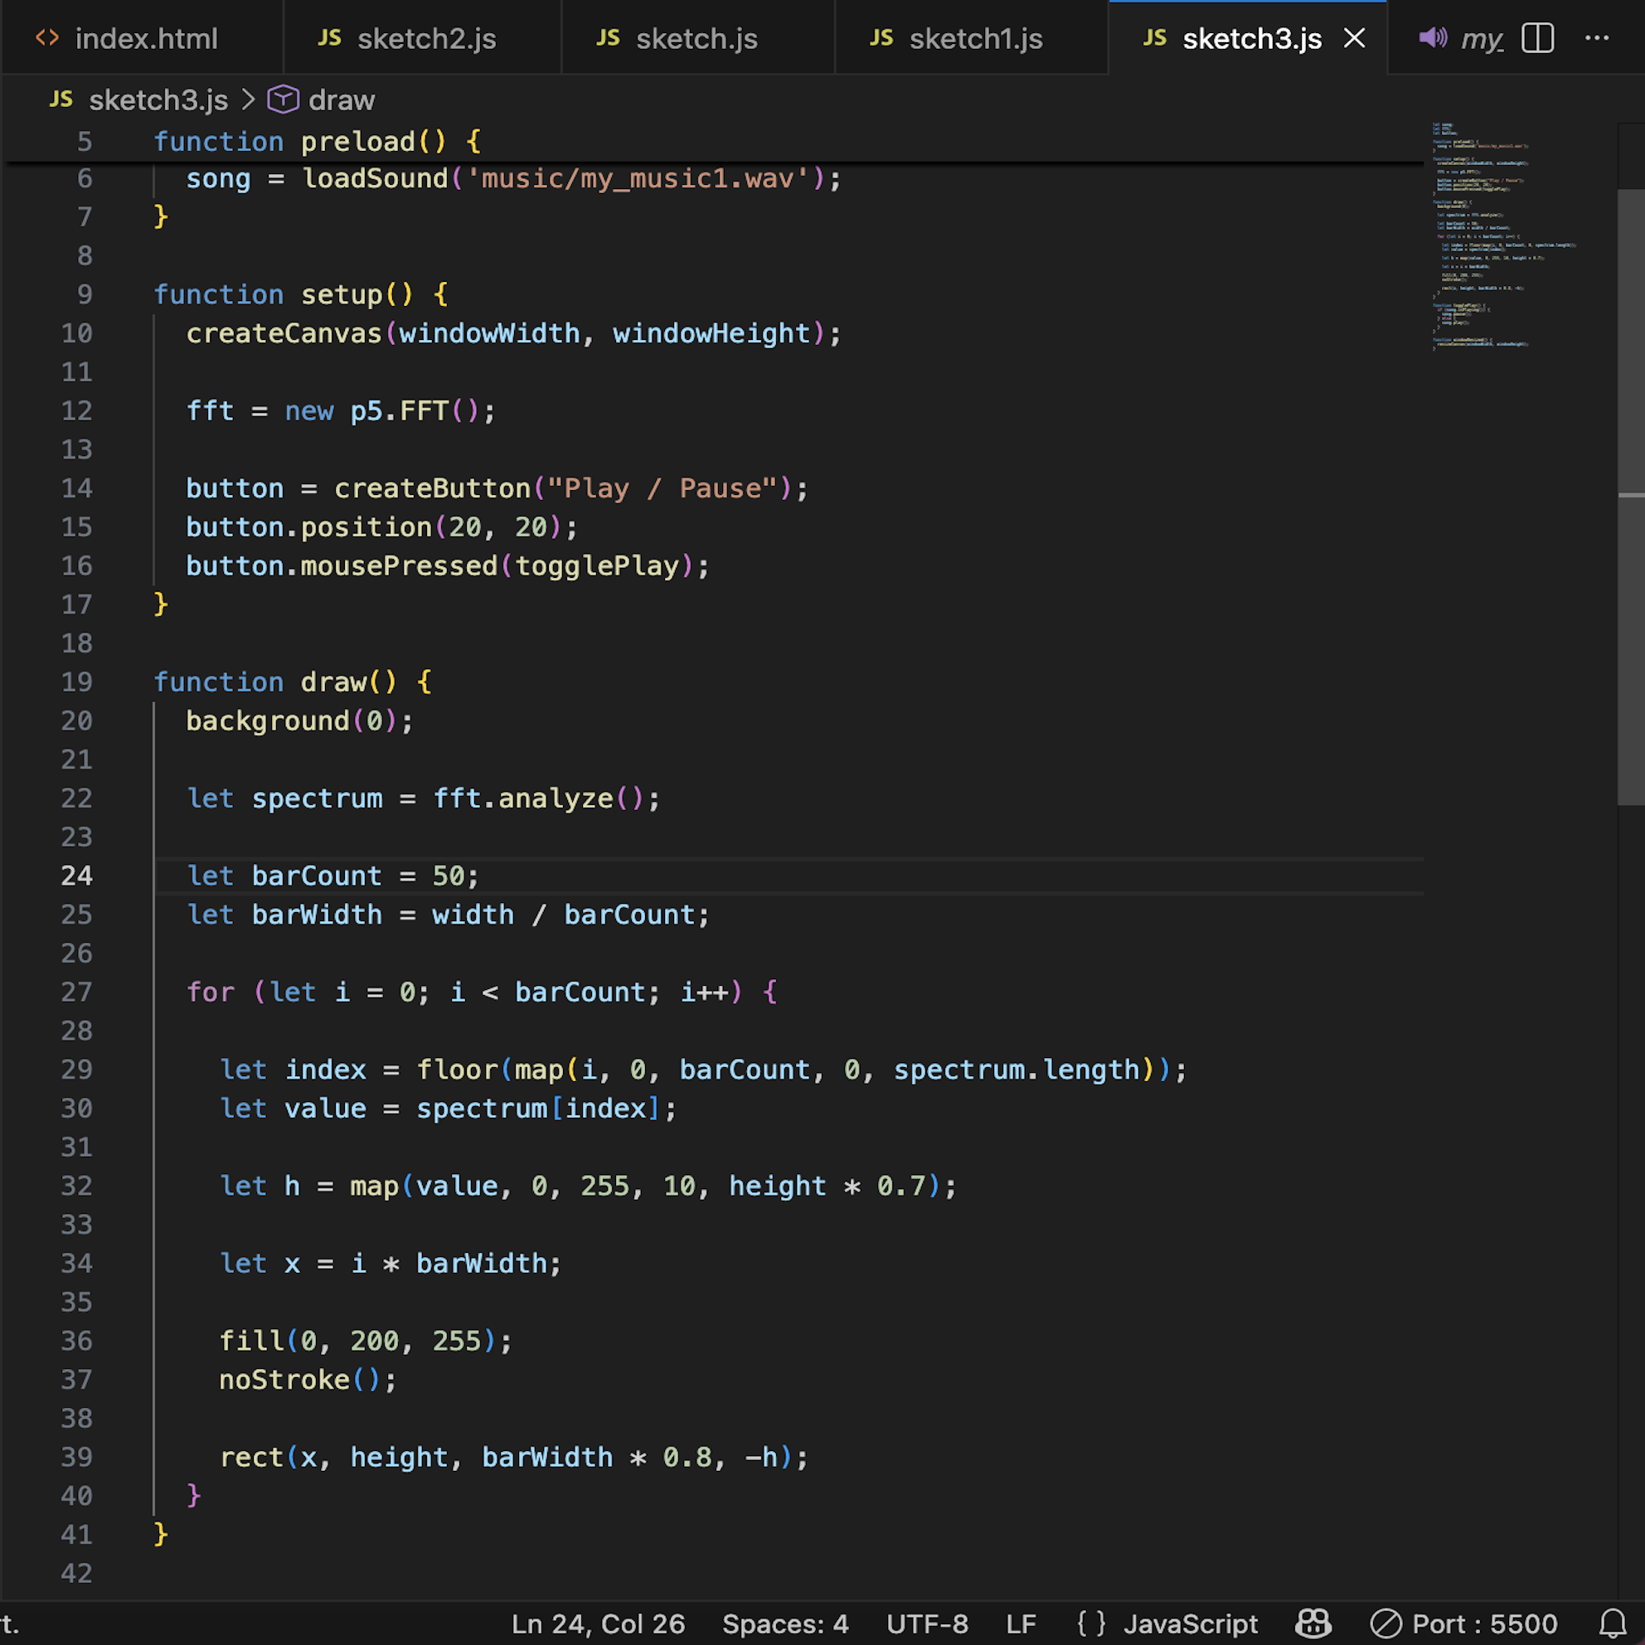
Task: Click let x = i * barWidth line
Action: [x=391, y=1264]
